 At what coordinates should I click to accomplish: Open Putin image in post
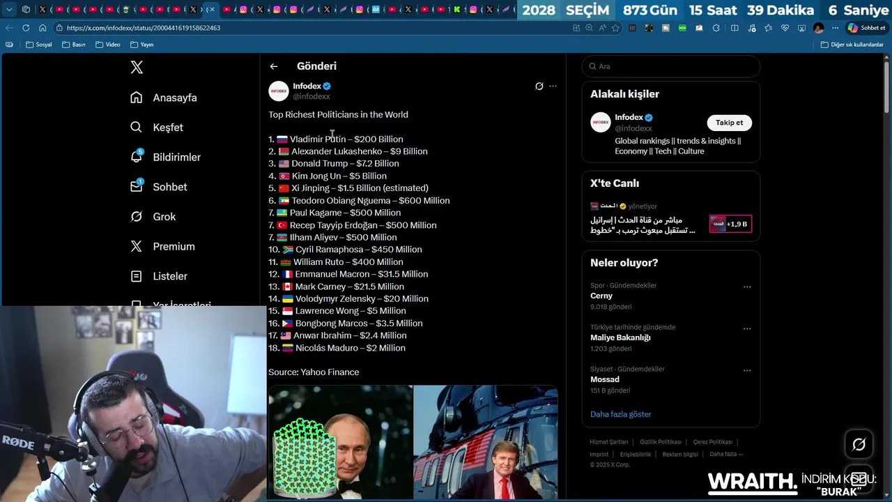click(x=341, y=443)
